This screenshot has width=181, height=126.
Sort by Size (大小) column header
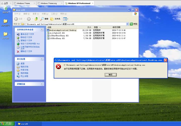tap(84, 27)
